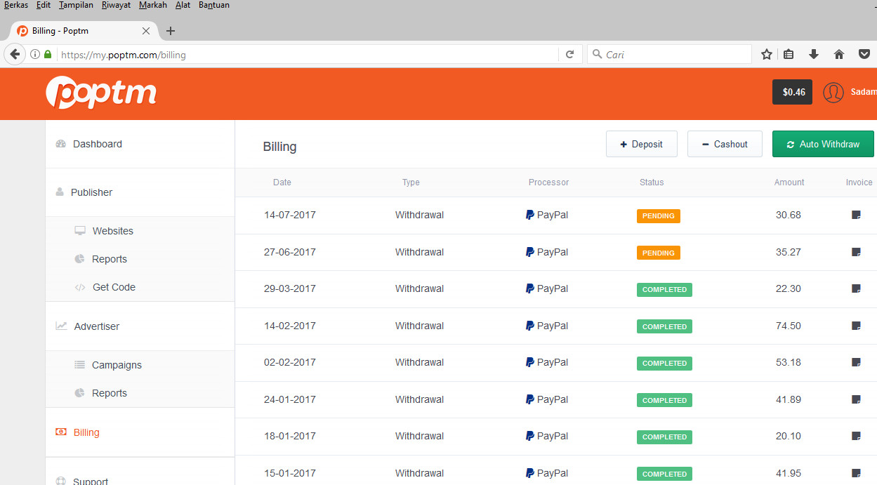Go to browser home icon
Image resolution: width=877 pixels, height=485 pixels.
(x=839, y=54)
